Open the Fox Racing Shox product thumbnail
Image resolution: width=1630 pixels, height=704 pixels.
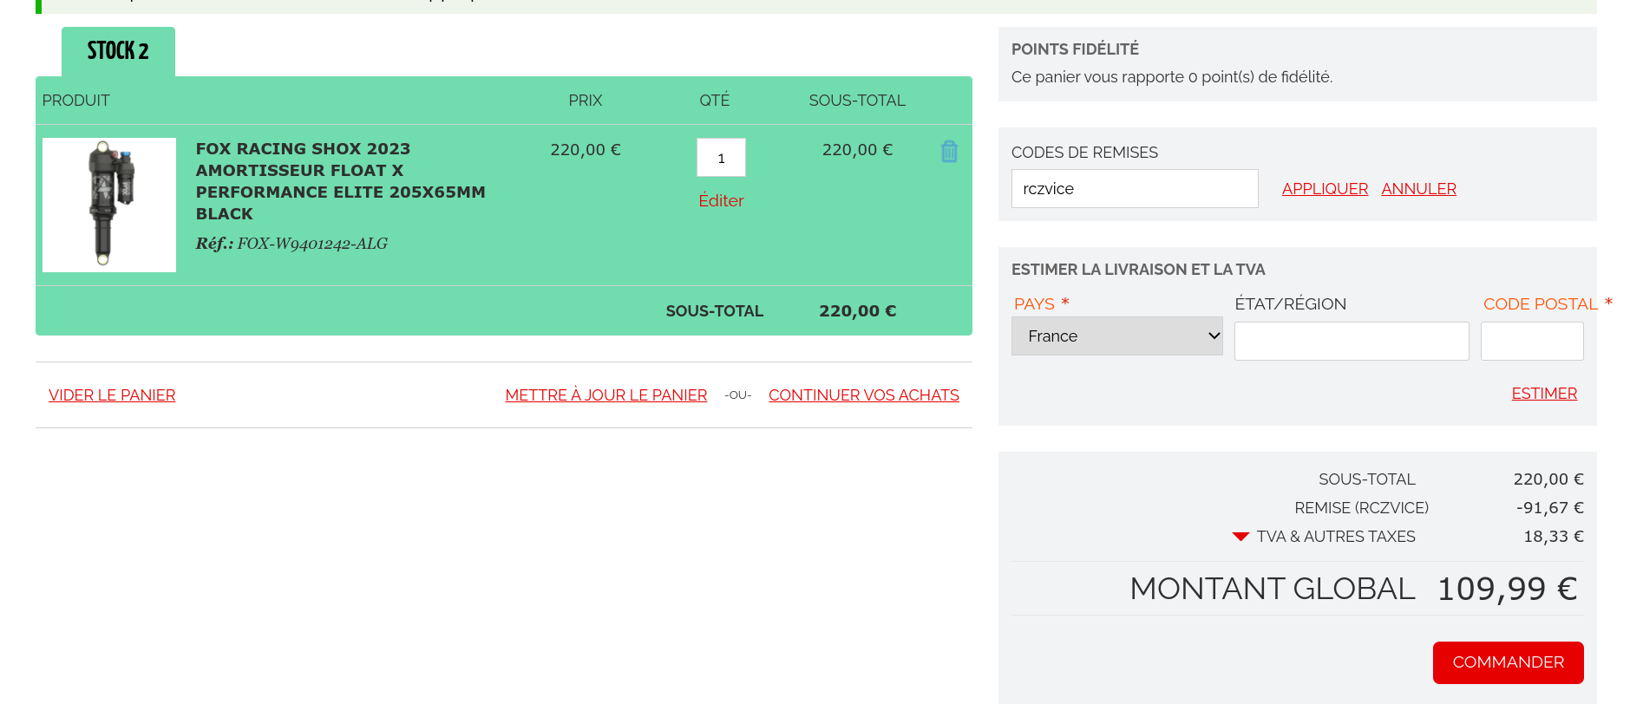point(109,205)
